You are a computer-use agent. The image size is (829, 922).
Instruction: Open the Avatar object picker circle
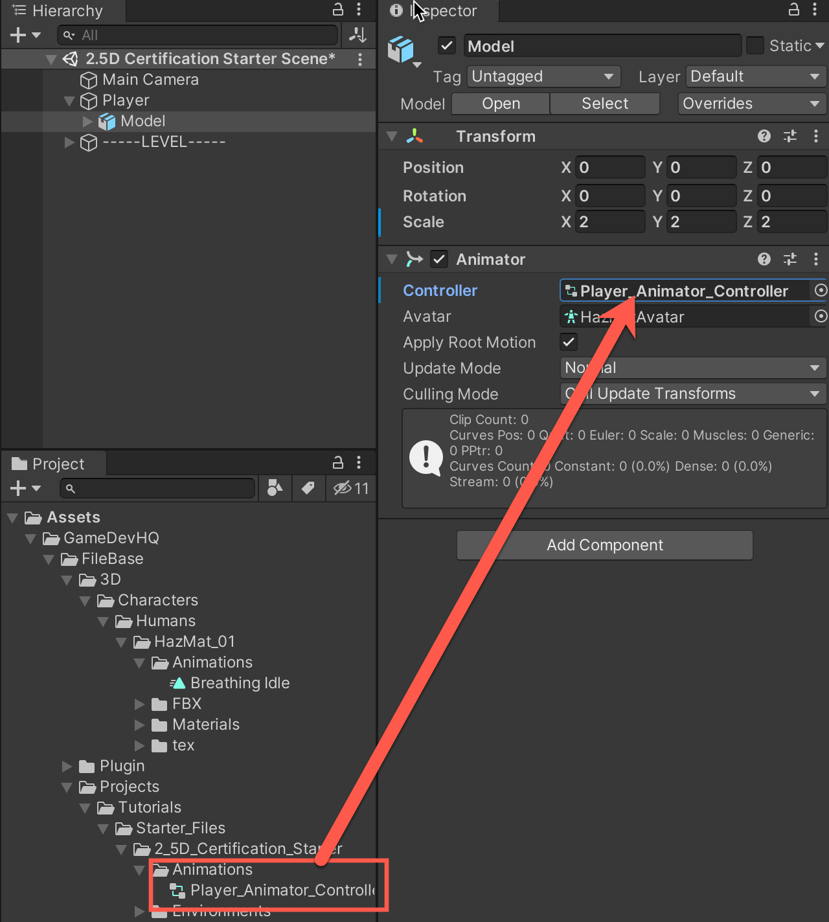tap(821, 317)
